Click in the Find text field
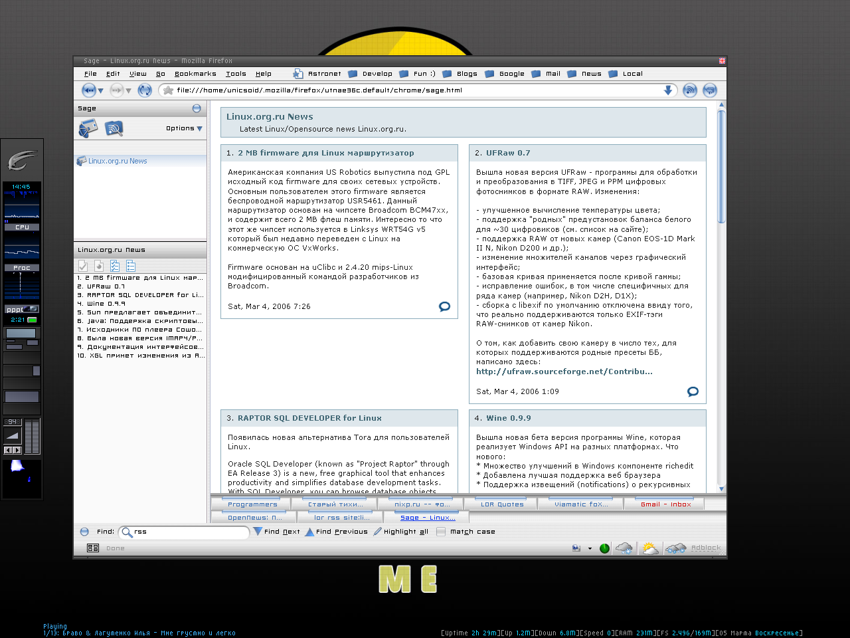This screenshot has height=638, width=850. 185,532
